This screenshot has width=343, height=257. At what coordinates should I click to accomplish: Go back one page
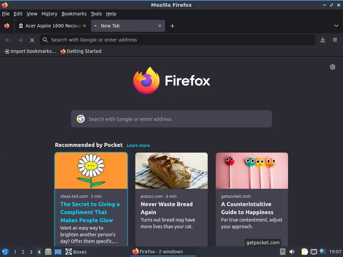[8, 40]
